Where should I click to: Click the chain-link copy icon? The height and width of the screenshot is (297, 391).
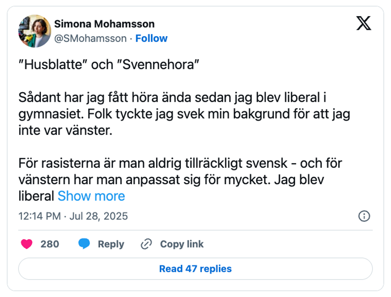[x=146, y=244]
